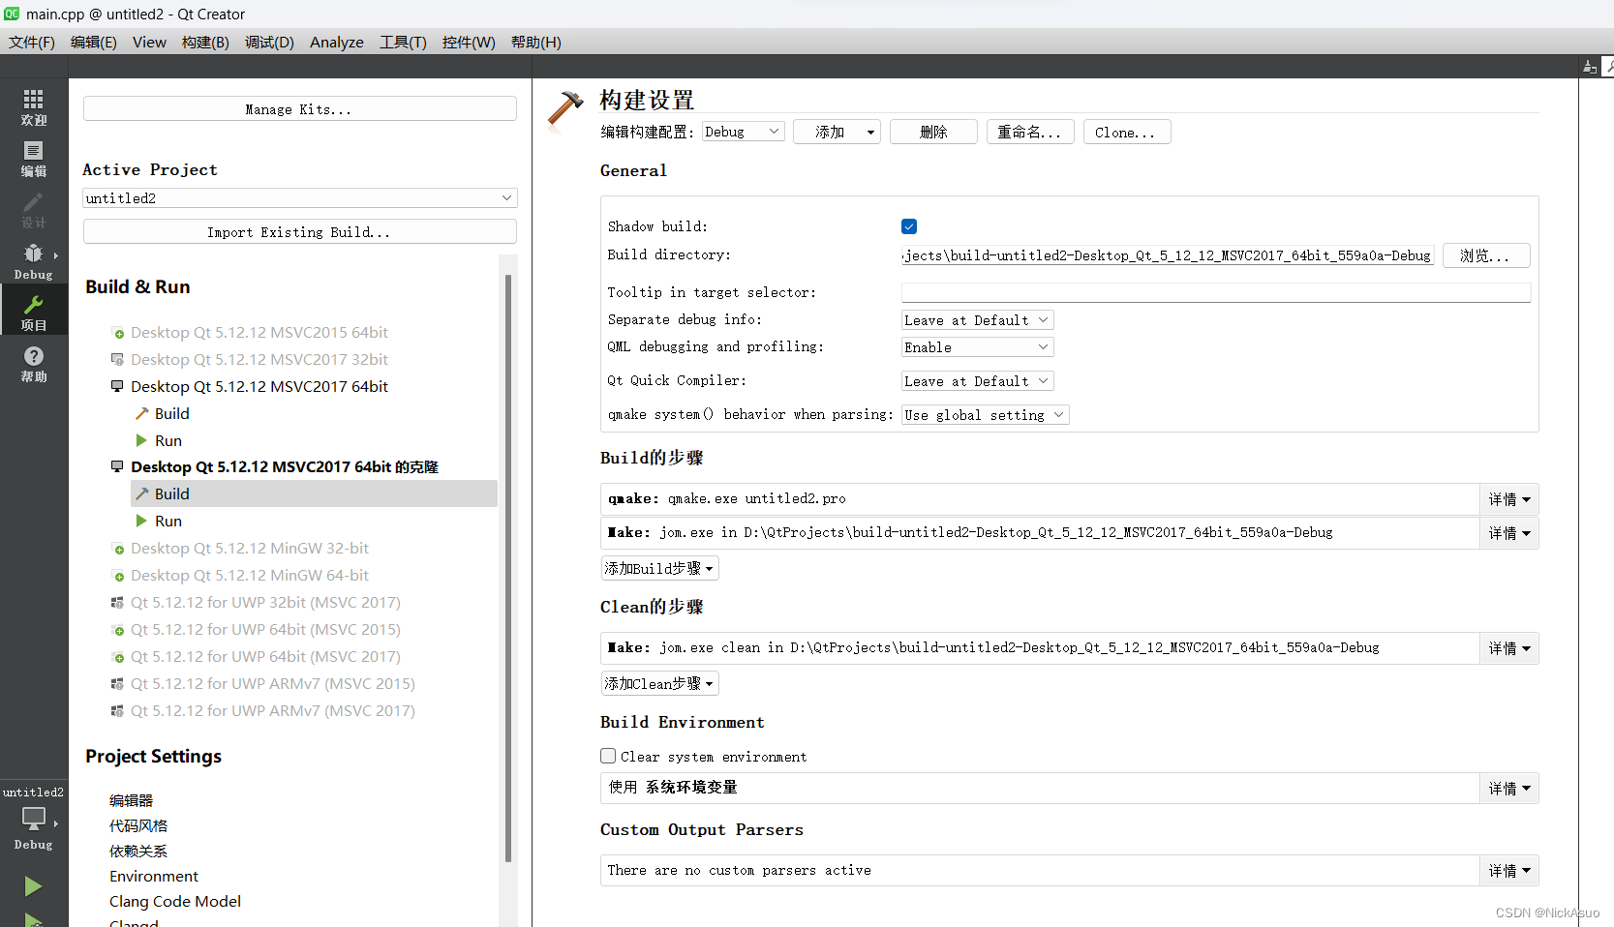Viewport: 1614px width, 927px height.
Task: Open the View menu
Action: (x=149, y=42)
